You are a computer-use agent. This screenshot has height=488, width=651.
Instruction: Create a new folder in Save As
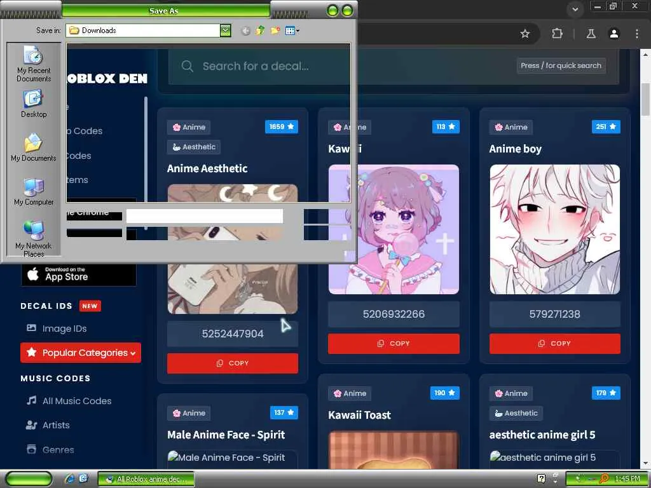[275, 30]
